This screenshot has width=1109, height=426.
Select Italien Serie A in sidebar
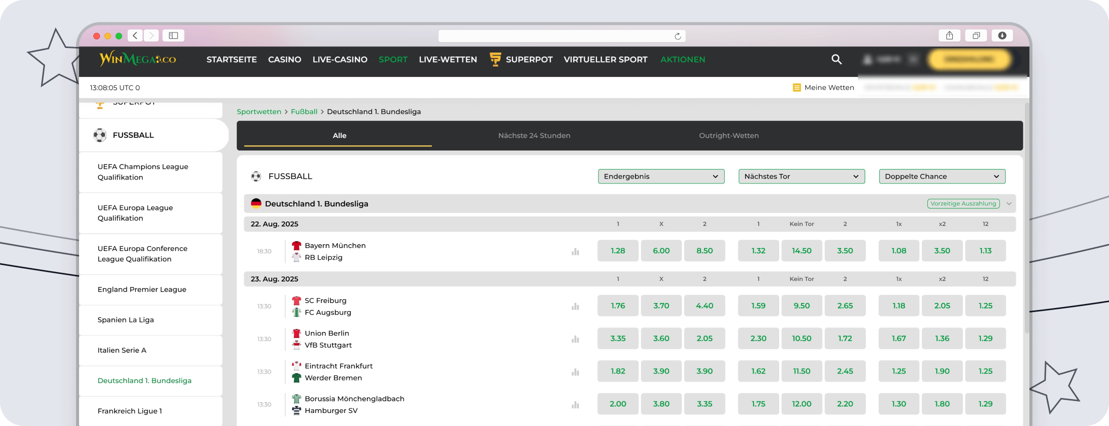151,350
